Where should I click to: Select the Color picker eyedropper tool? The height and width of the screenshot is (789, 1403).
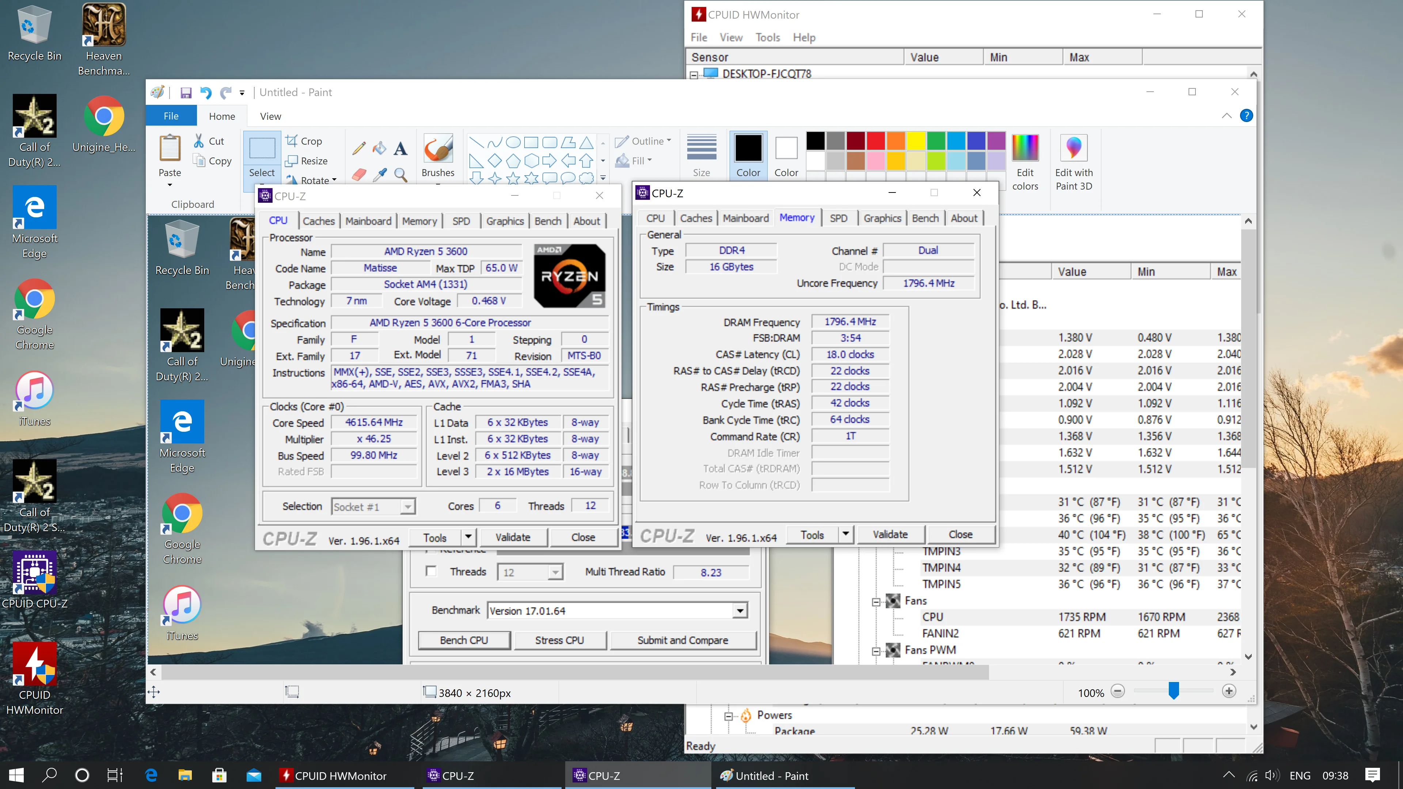(x=380, y=174)
